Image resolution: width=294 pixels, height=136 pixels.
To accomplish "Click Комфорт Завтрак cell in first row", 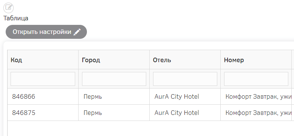I will [258, 97].
